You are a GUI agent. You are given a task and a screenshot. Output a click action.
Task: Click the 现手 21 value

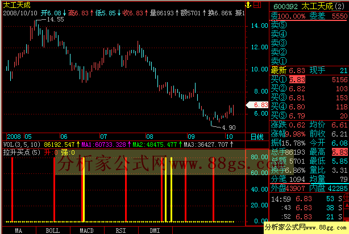tap(329, 70)
